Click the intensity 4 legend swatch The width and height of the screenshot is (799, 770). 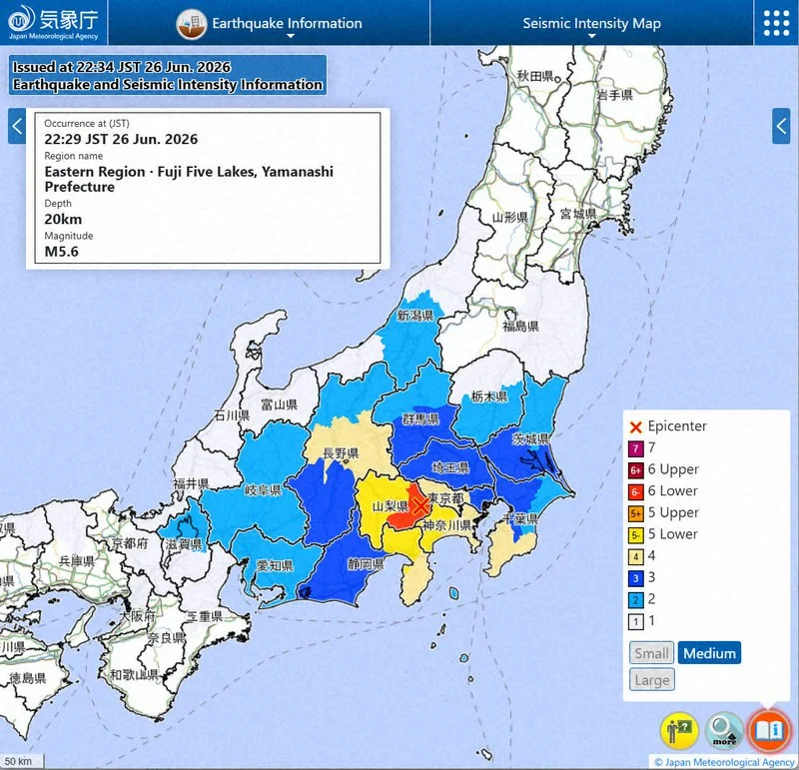tap(635, 556)
